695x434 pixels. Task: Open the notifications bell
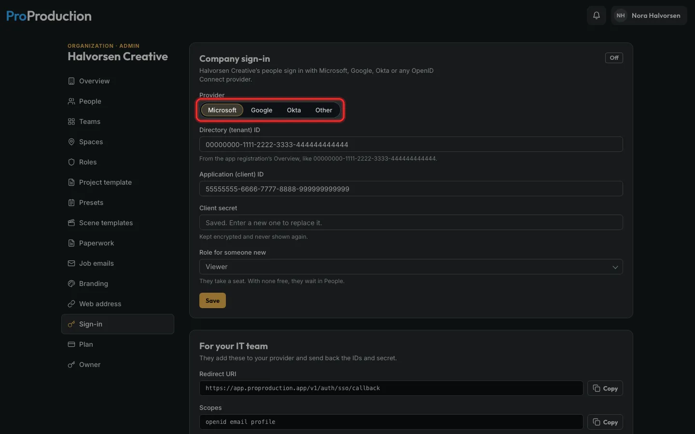[x=597, y=15]
